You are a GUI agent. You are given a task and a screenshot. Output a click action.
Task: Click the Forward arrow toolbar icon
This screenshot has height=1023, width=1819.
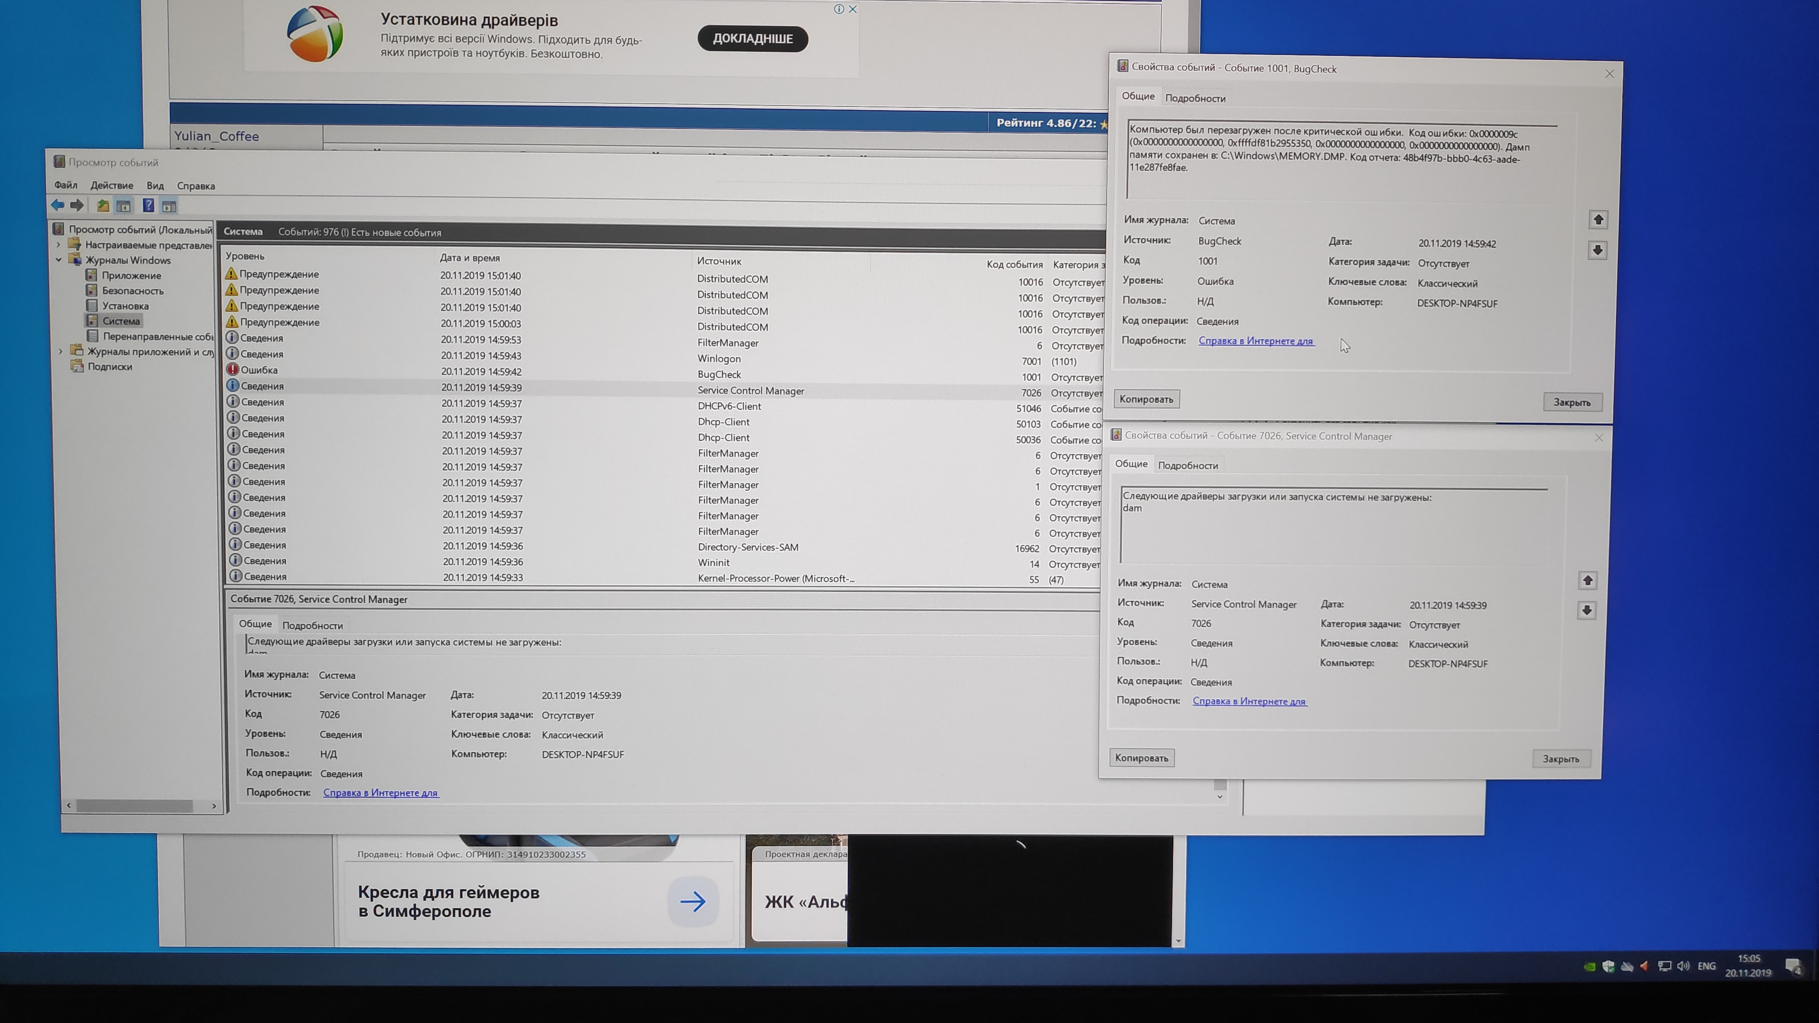point(77,205)
